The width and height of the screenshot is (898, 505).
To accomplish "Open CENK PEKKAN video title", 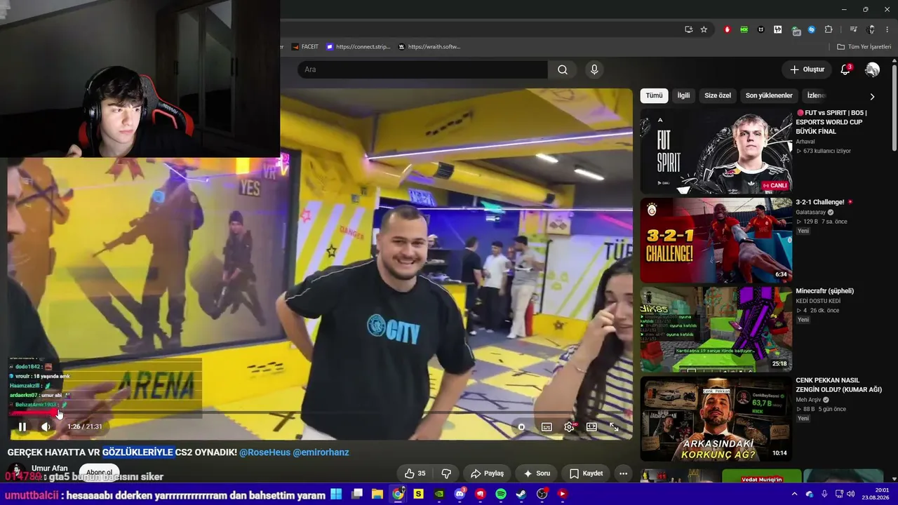I will click(838, 385).
